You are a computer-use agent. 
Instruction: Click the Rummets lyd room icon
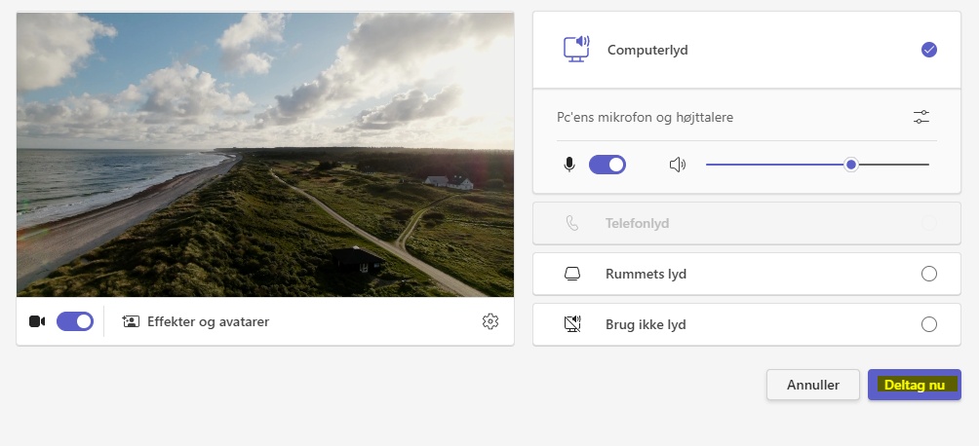click(572, 274)
